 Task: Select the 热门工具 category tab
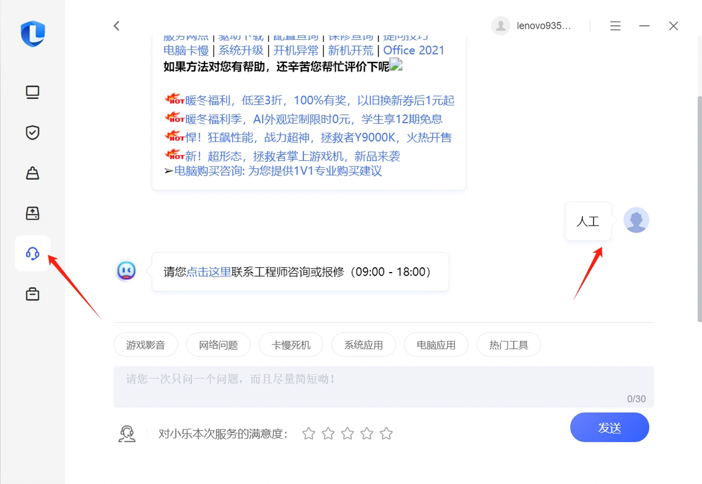(509, 345)
